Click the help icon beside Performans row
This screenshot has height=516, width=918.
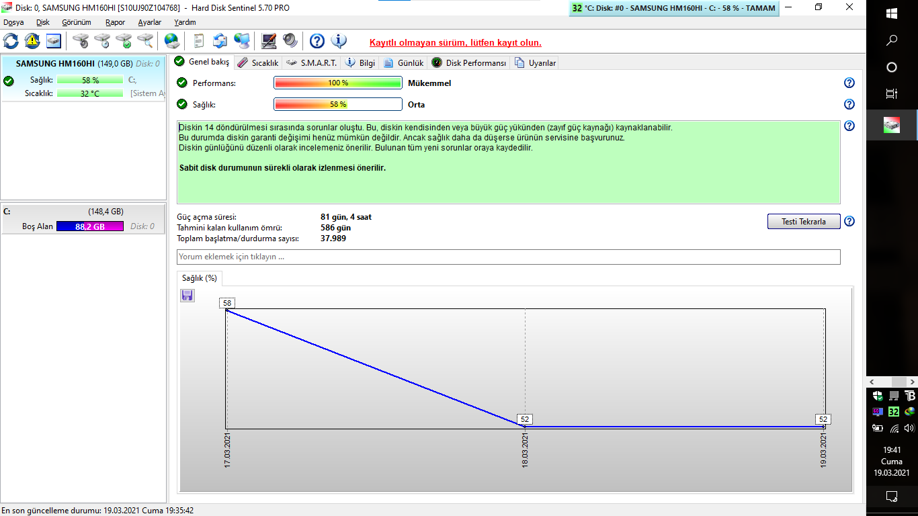849,83
